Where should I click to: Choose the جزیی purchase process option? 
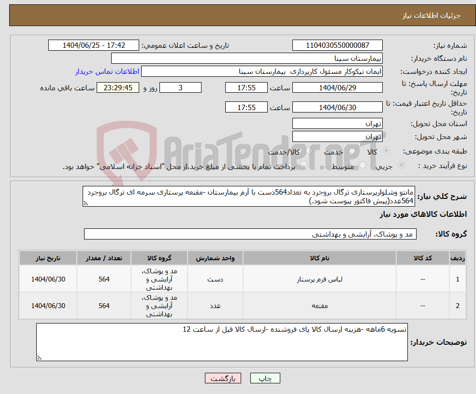(402, 165)
